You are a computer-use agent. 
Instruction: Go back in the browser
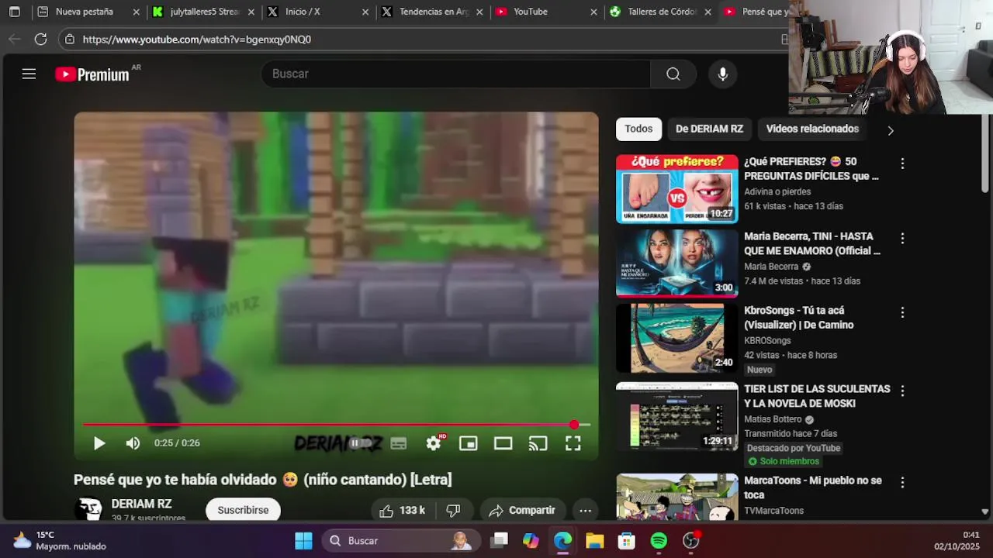pos(14,39)
